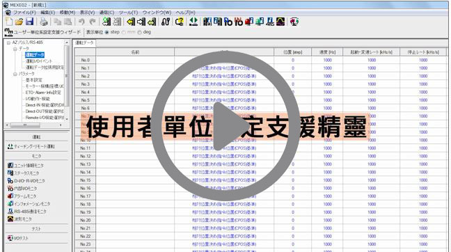Select 基本設定 in the tree
Viewport: 451px width, 252px height.
click(x=33, y=80)
